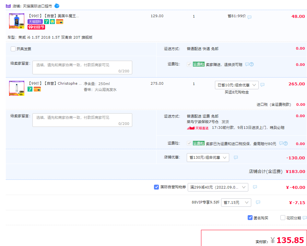Click the Tmall store icon beside 店铺
The image size is (307, 246).
tap(8, 6)
